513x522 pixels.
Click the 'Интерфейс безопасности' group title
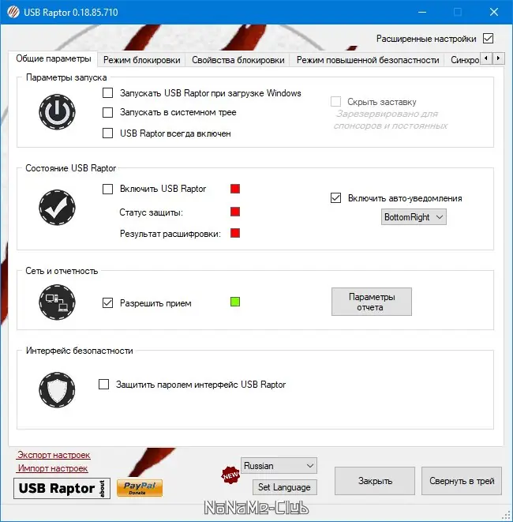coord(79,351)
